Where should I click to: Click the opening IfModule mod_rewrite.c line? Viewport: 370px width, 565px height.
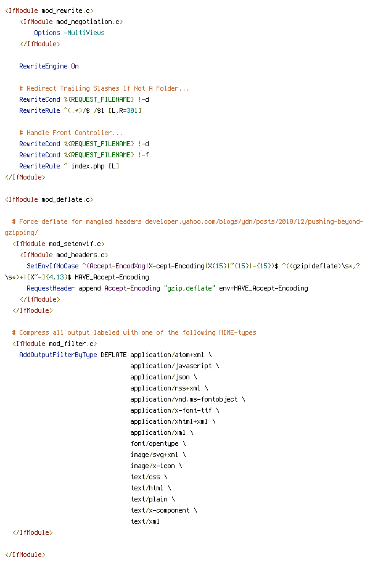[49, 11]
